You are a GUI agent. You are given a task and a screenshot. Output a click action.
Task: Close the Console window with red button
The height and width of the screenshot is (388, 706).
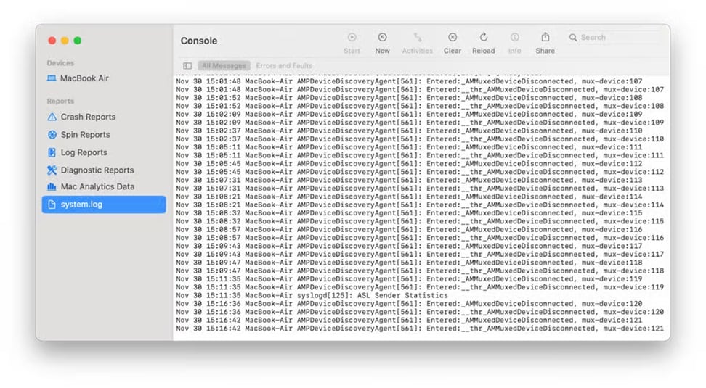52,41
